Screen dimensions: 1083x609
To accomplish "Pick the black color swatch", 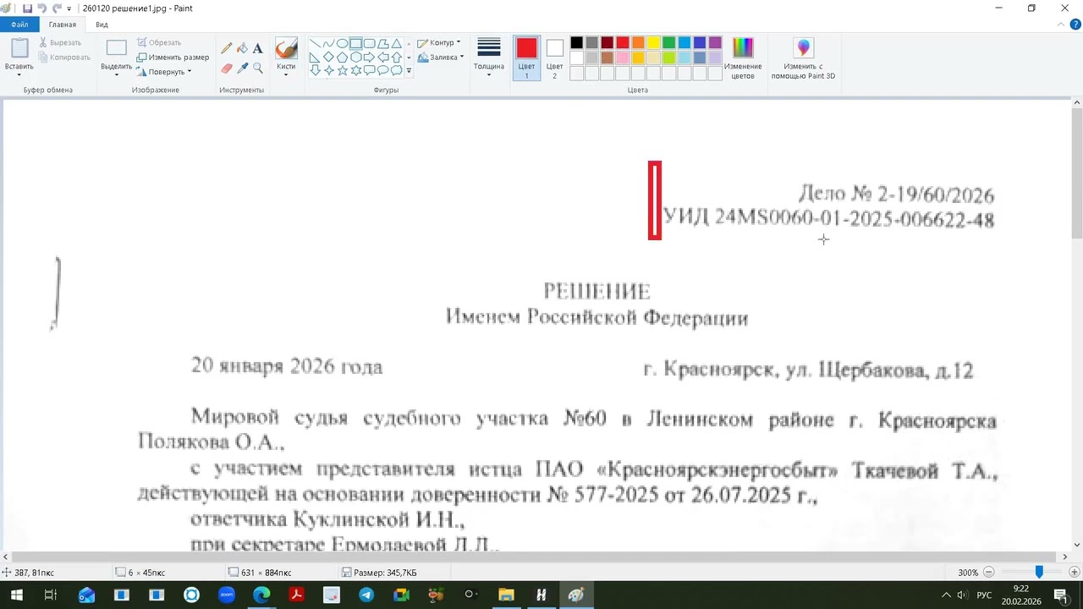I will click(576, 42).
